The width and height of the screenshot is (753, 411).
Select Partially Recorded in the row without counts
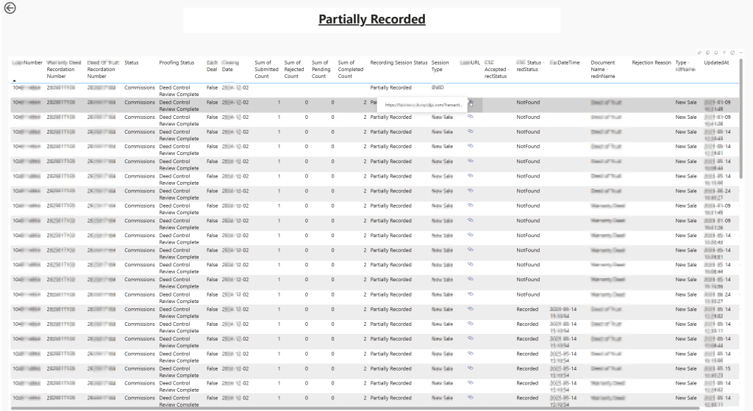pos(390,87)
